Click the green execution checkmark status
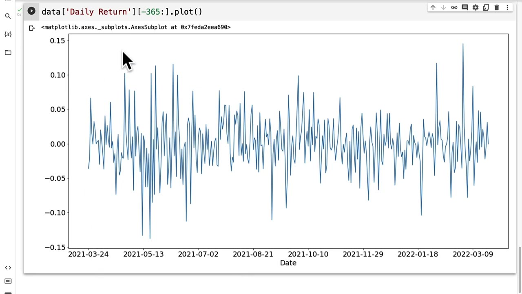The width and height of the screenshot is (522, 294). click(x=19, y=10)
